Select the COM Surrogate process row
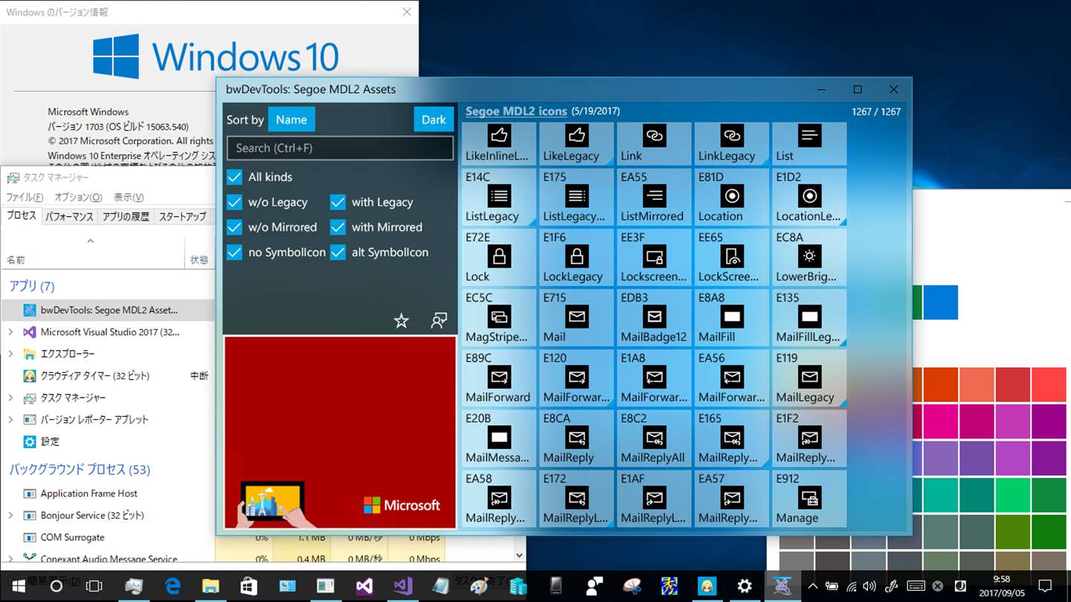Image resolution: width=1071 pixels, height=602 pixels. tap(108, 537)
